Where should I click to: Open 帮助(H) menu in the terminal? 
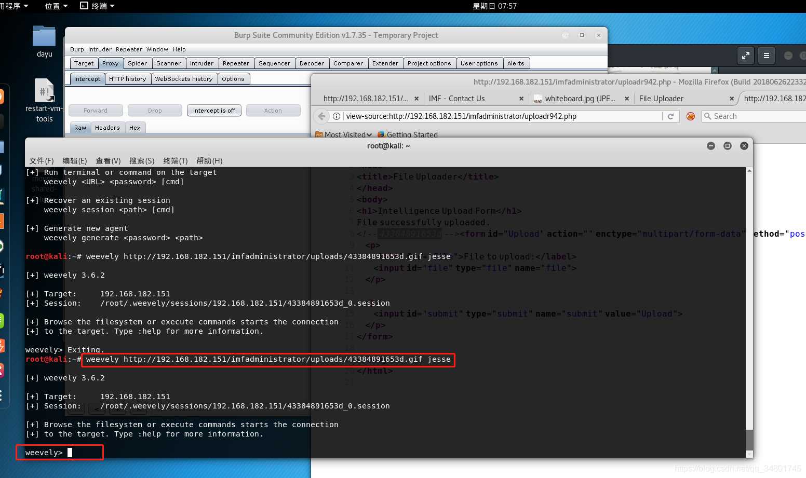(209, 161)
